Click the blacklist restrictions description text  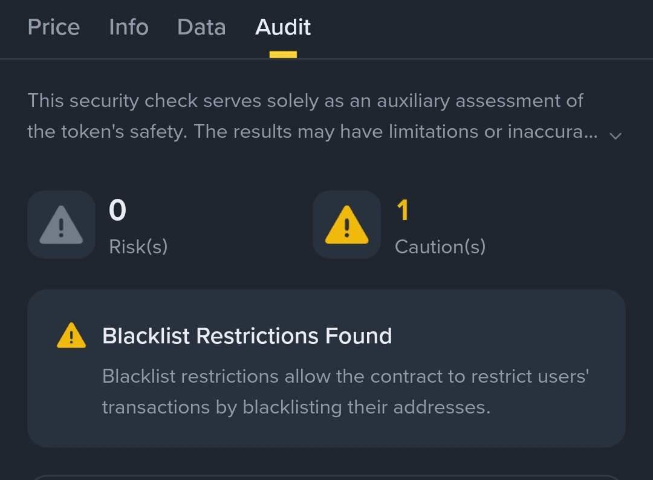pyautogui.click(x=345, y=392)
